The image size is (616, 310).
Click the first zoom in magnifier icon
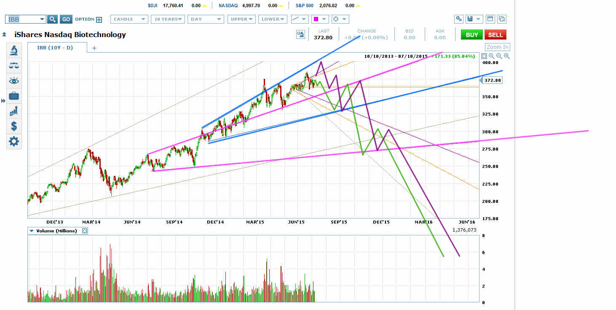coord(491,56)
